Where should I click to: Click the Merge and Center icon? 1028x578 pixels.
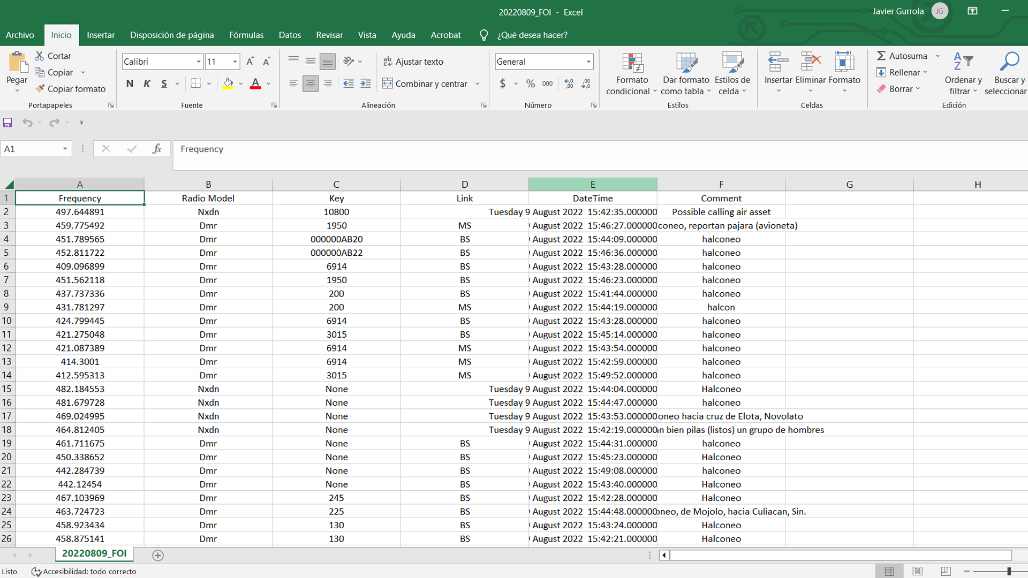[388, 83]
